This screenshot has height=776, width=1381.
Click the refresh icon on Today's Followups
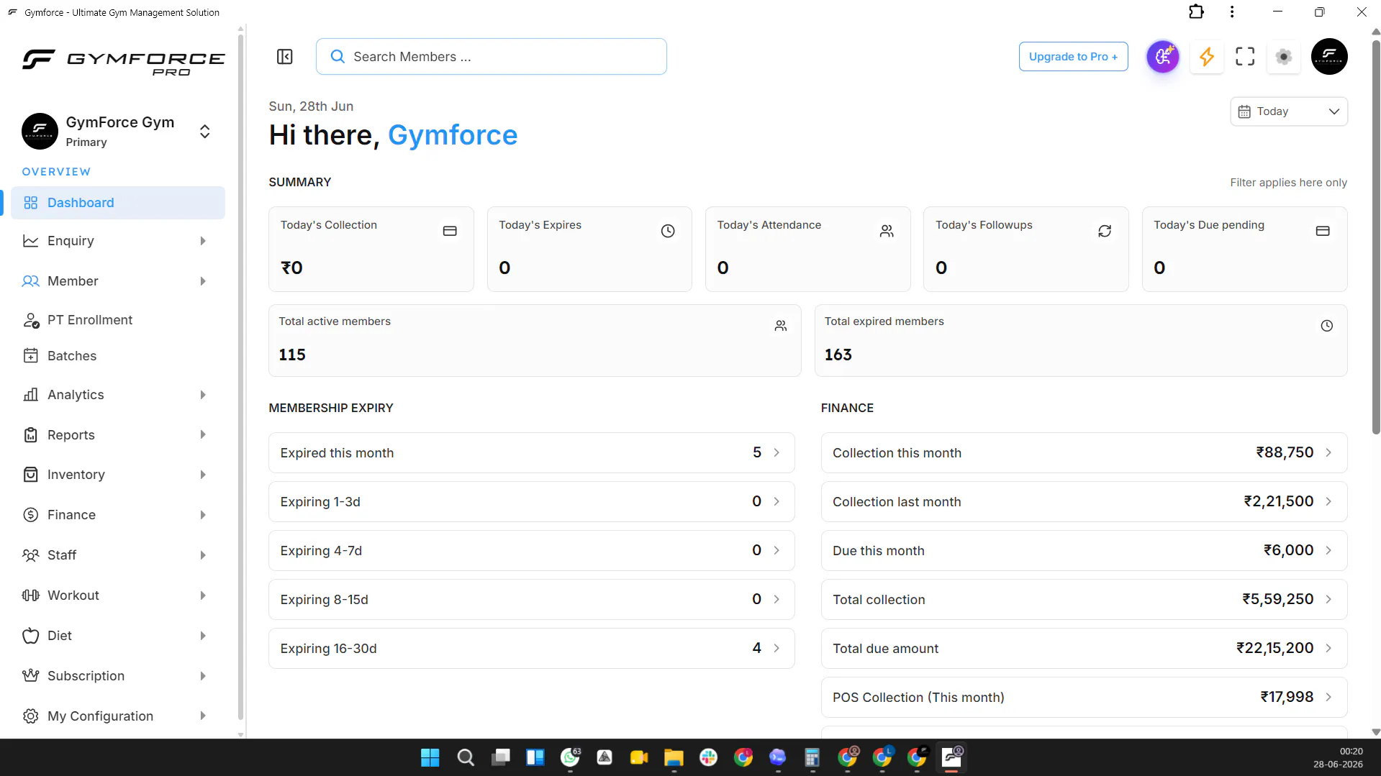coord(1105,231)
